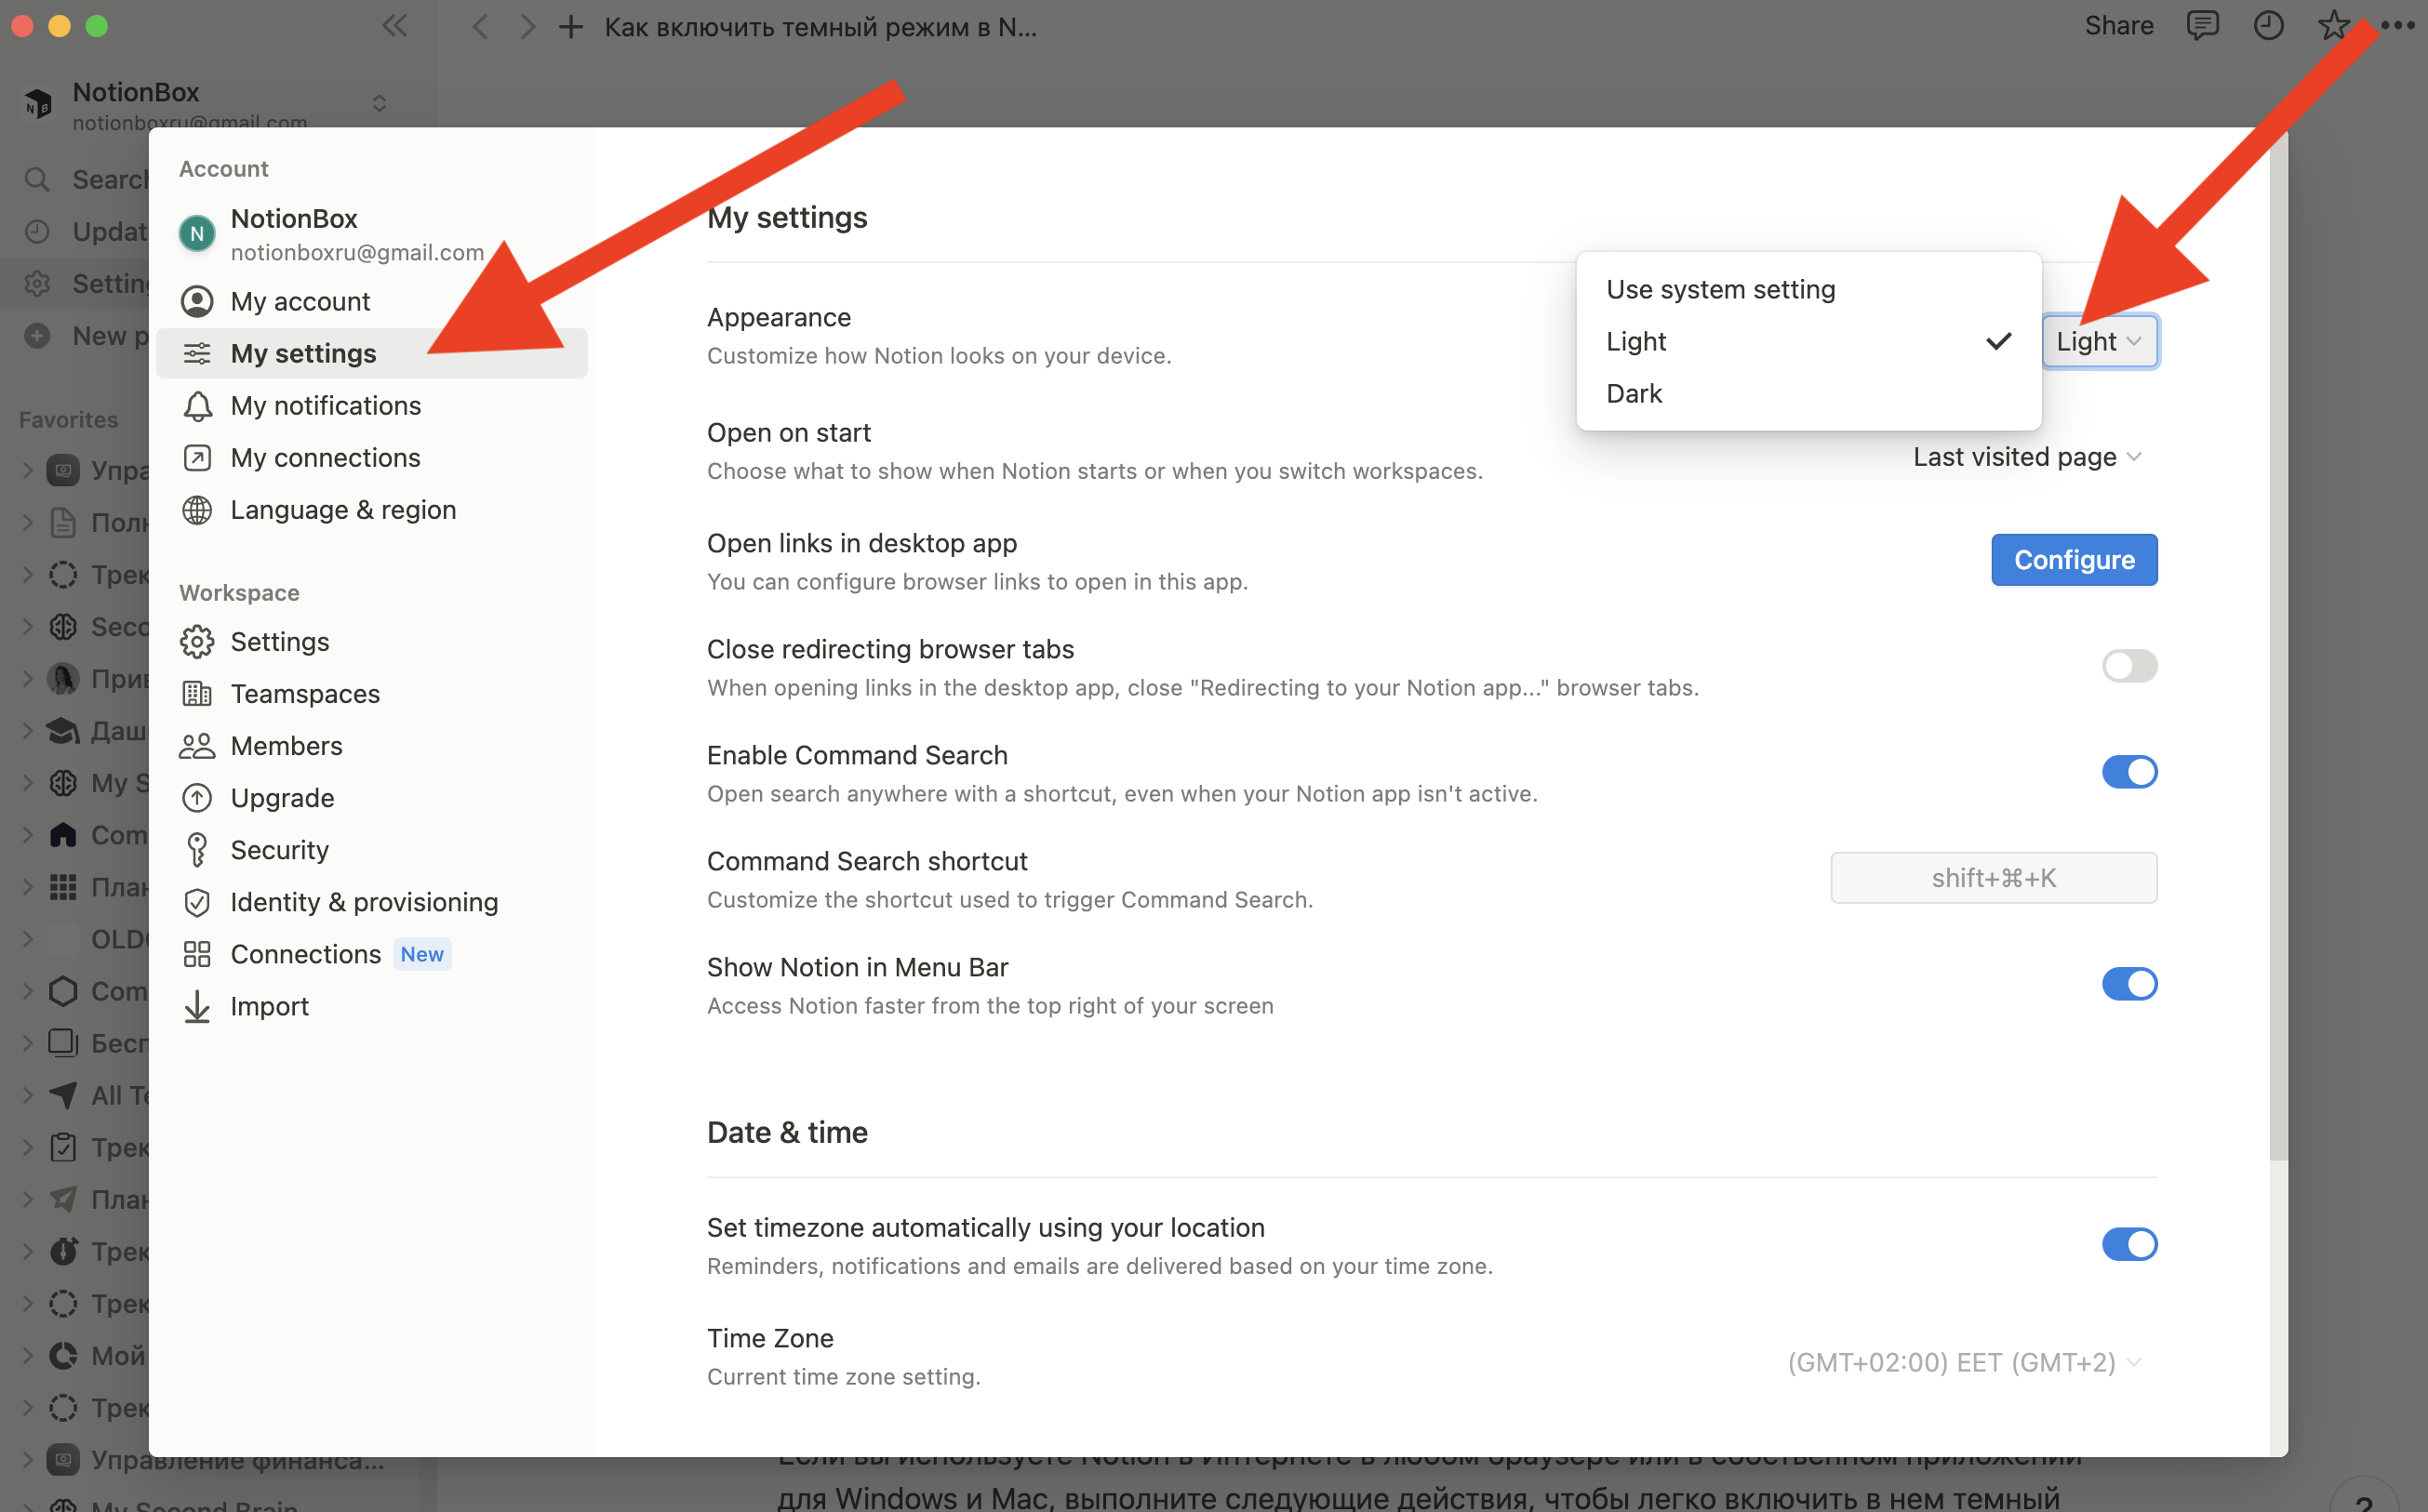The width and height of the screenshot is (2428, 1512).
Task: Turn off Show Notion in Menu Bar
Action: pyautogui.click(x=2128, y=983)
